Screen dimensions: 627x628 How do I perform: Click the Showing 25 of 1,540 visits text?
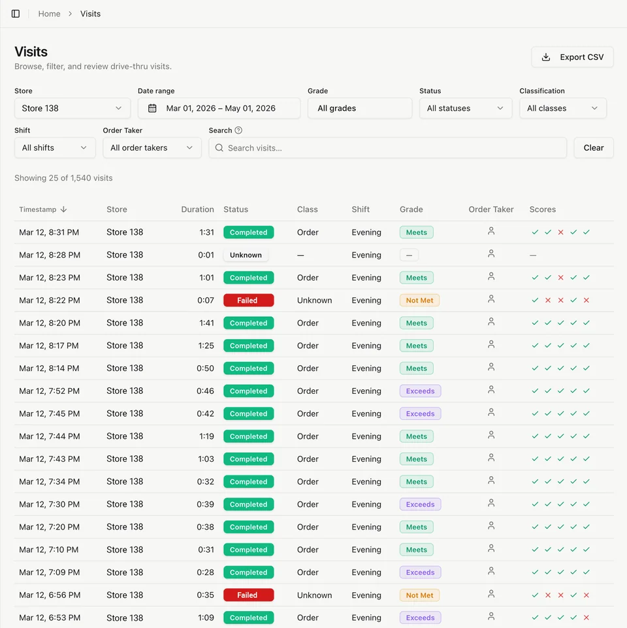tap(63, 178)
